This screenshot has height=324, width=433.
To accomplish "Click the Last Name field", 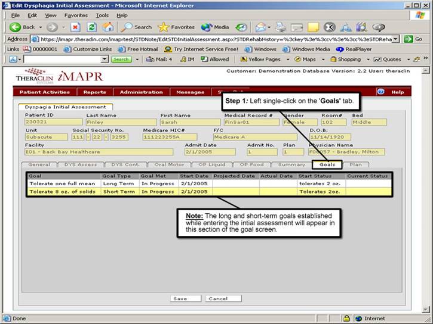I will tap(121, 122).
